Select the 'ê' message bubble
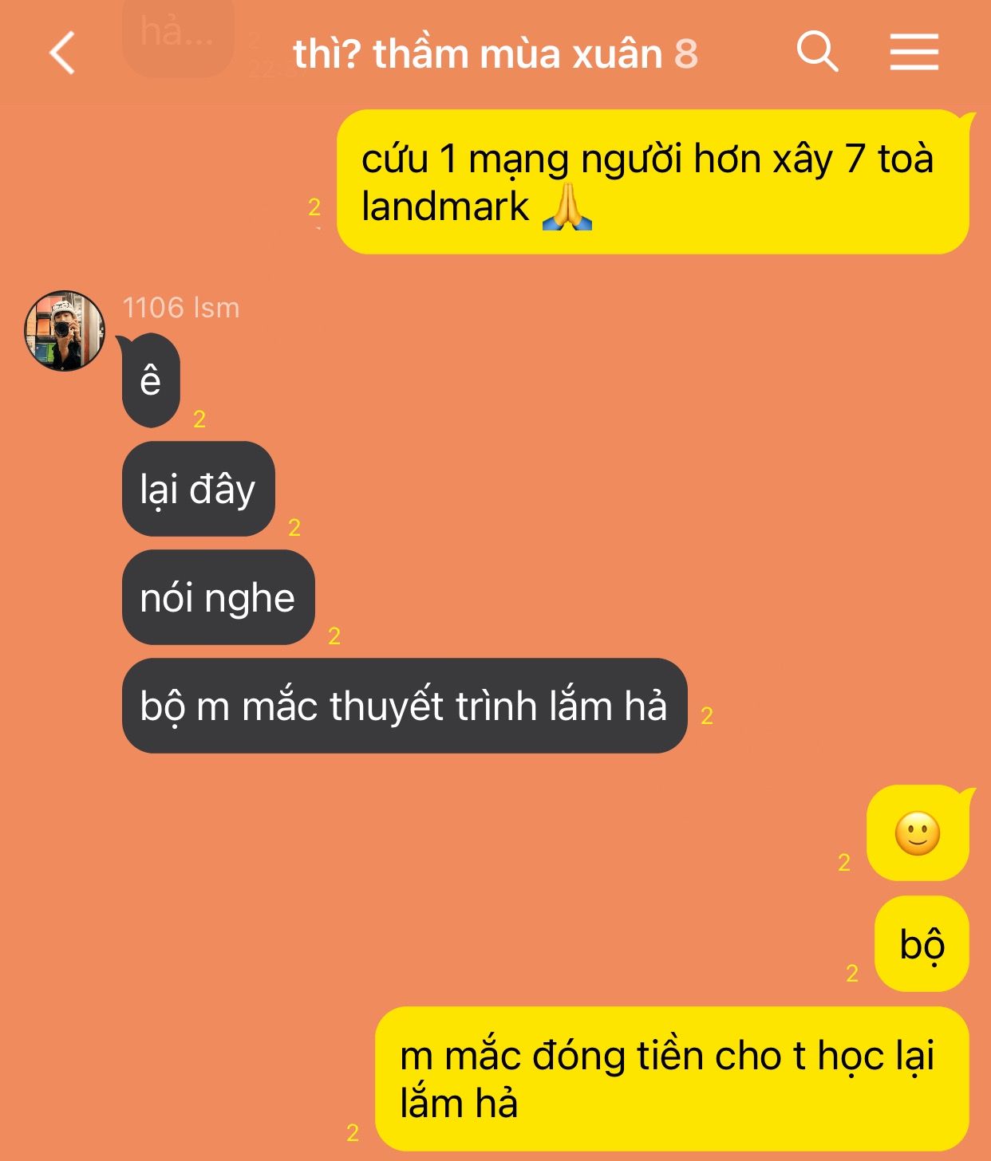 [151, 380]
